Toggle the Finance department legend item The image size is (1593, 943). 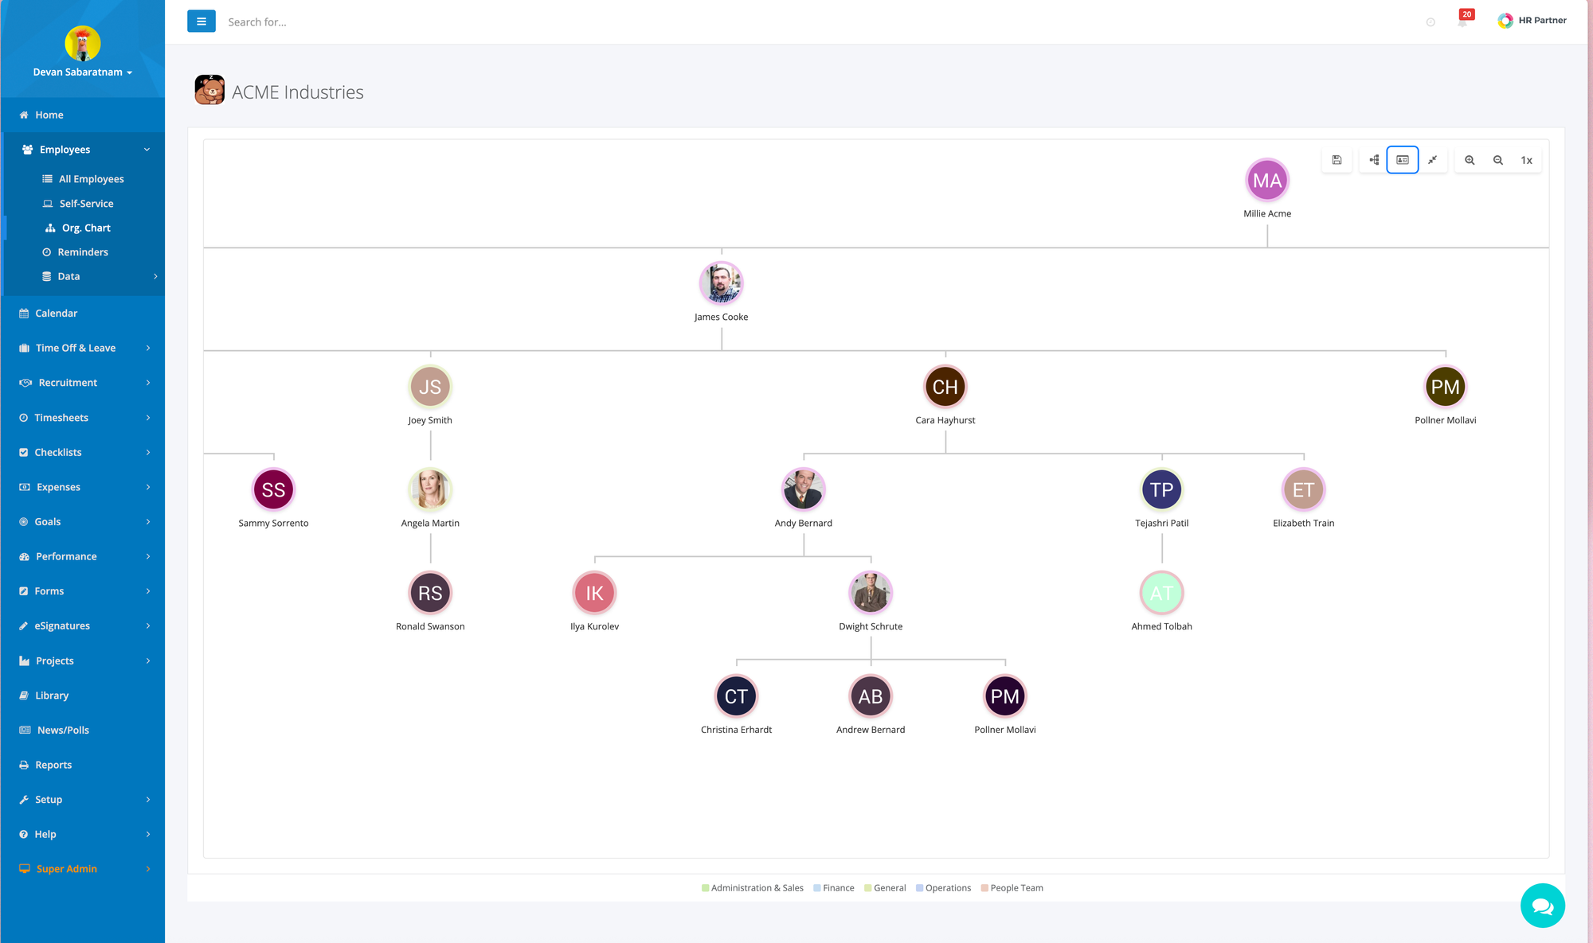click(834, 888)
